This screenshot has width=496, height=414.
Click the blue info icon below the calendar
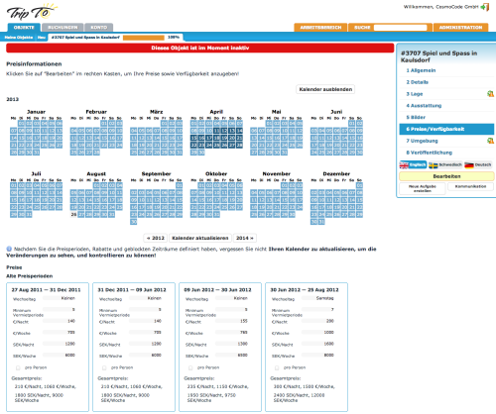pyautogui.click(x=9, y=249)
